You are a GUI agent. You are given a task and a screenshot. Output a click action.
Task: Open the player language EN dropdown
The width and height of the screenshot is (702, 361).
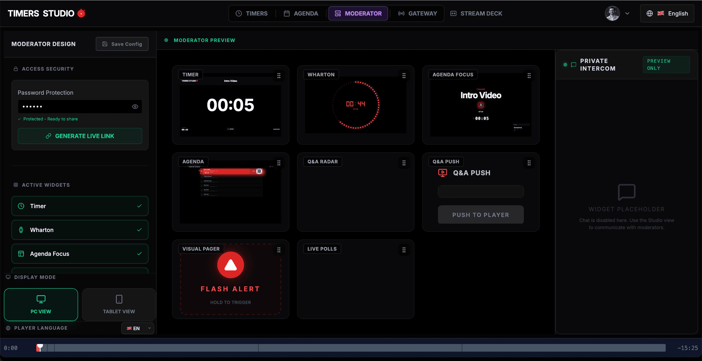[x=137, y=328]
